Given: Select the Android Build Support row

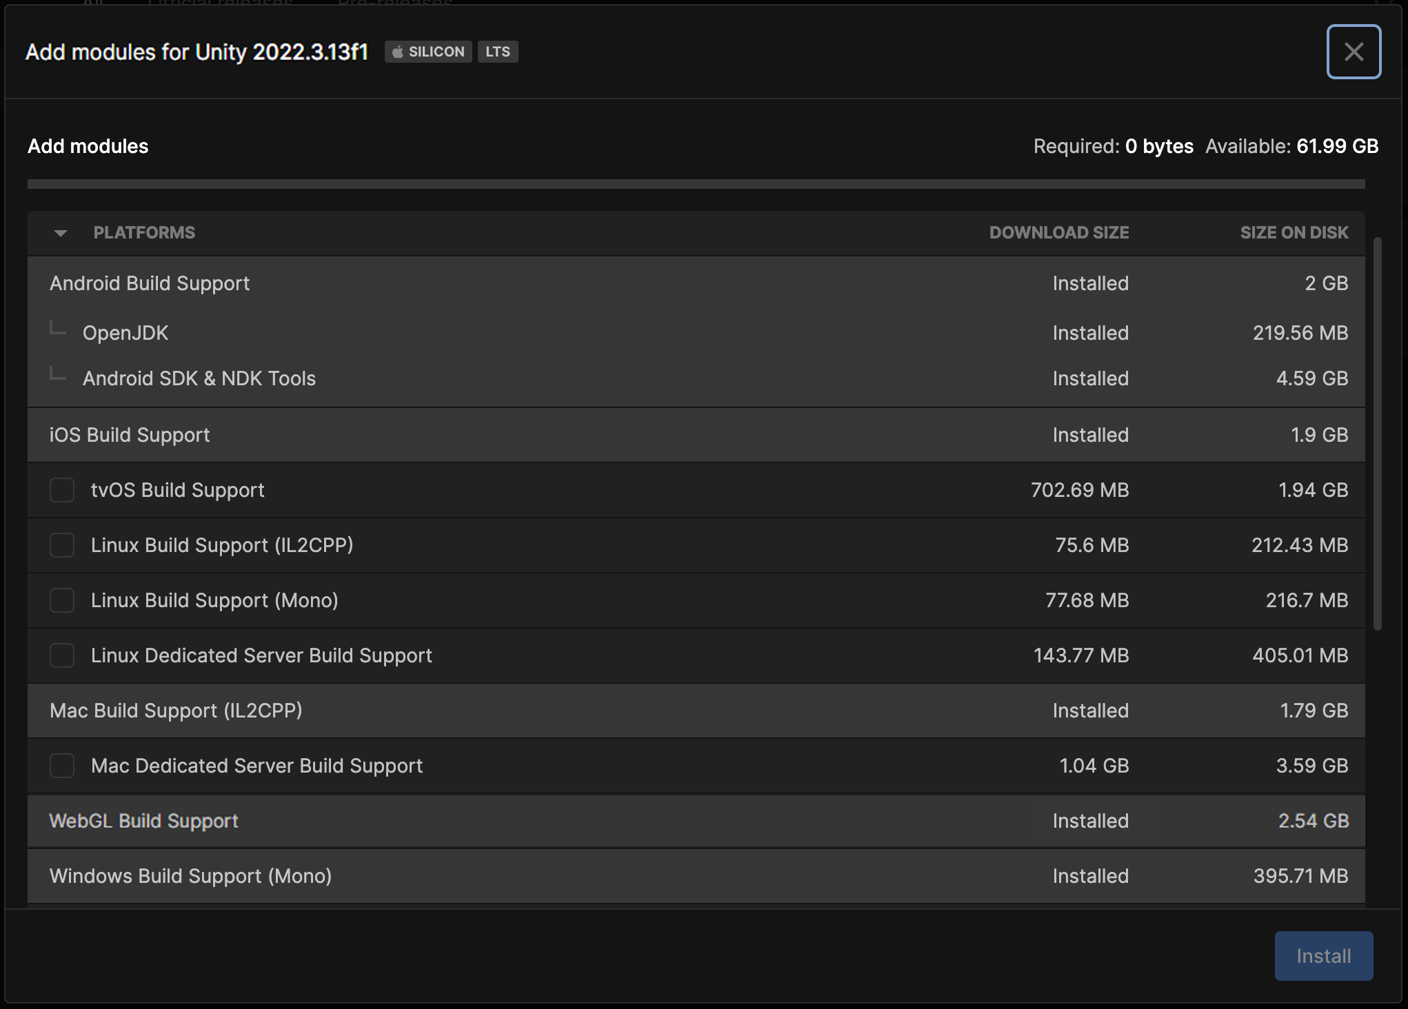Looking at the screenshot, I should pyautogui.click(x=150, y=283).
